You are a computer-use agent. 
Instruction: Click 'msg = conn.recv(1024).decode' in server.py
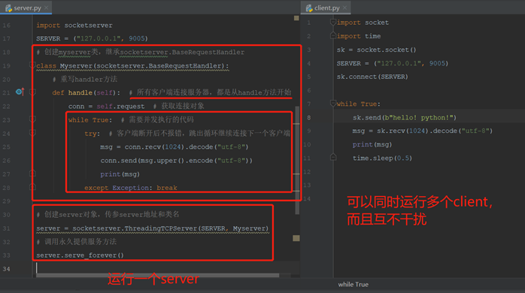[x=174, y=147]
